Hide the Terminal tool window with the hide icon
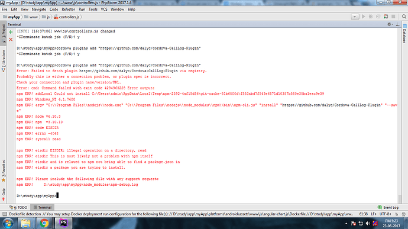Viewport: 408px width, 229px height. tap(397, 24)
